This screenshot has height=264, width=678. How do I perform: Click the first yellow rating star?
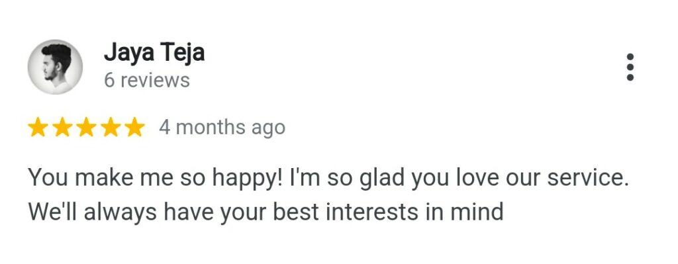[x=38, y=128]
